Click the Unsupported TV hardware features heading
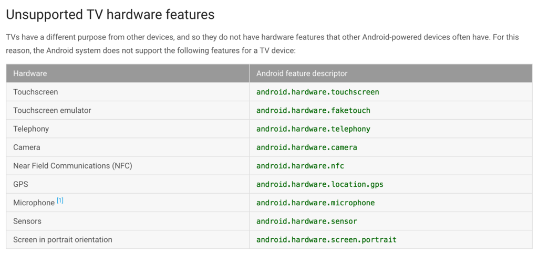This screenshot has height=254, width=538. pyautogui.click(x=110, y=15)
